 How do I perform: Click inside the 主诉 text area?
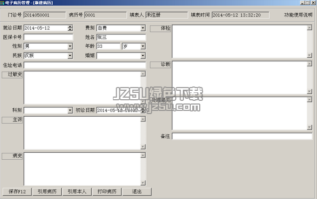coord(82,133)
